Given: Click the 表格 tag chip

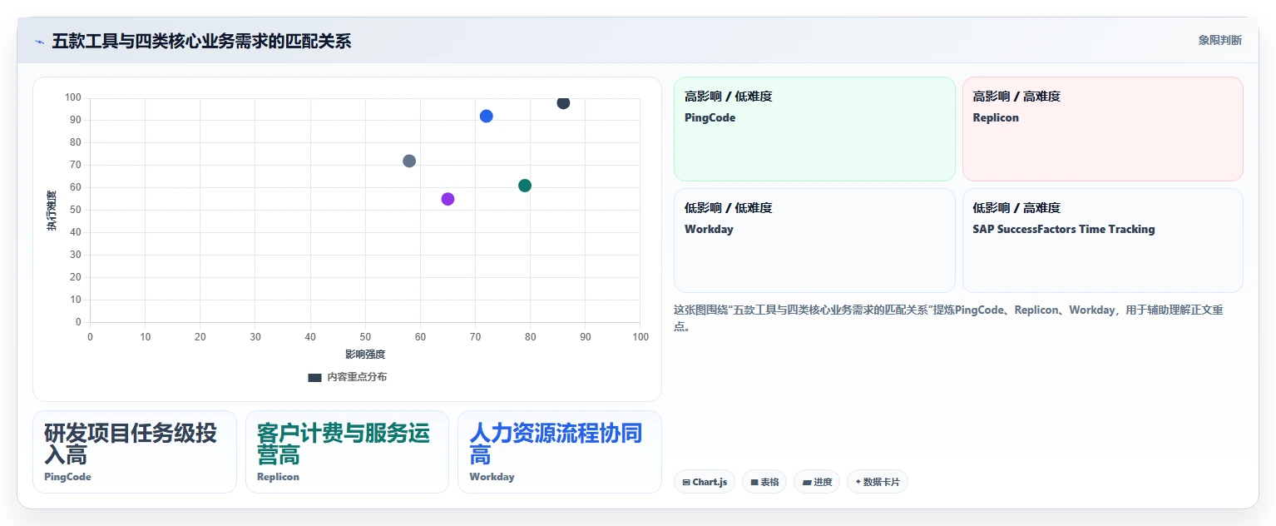Looking at the screenshot, I should click(764, 482).
